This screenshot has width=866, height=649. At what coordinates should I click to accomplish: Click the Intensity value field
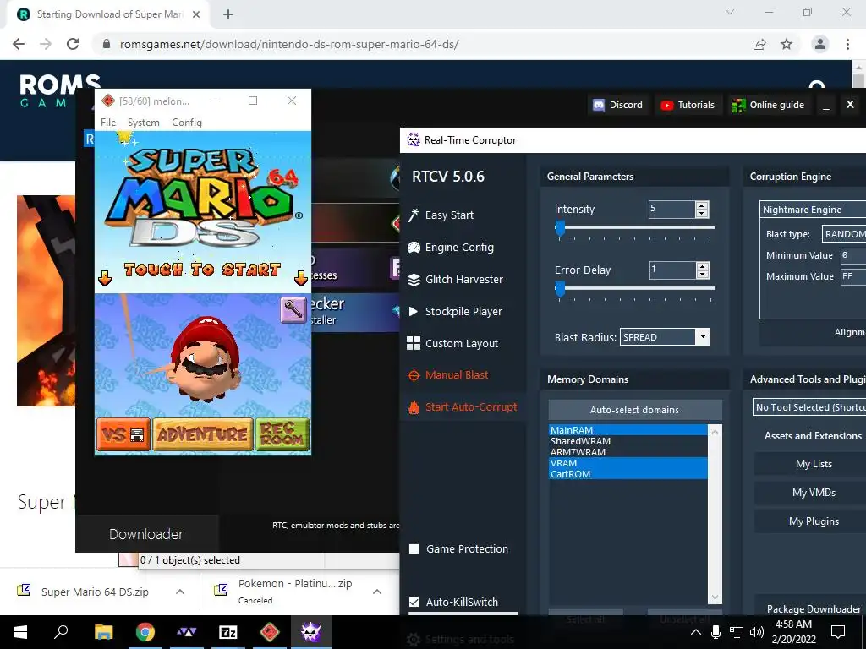(x=671, y=210)
